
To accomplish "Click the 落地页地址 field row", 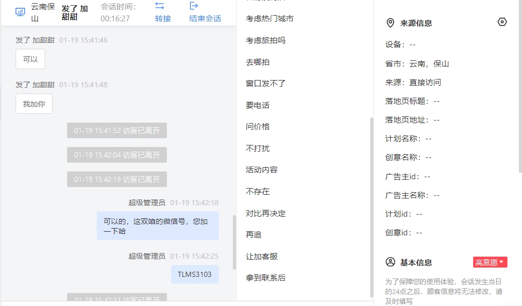I will [412, 119].
